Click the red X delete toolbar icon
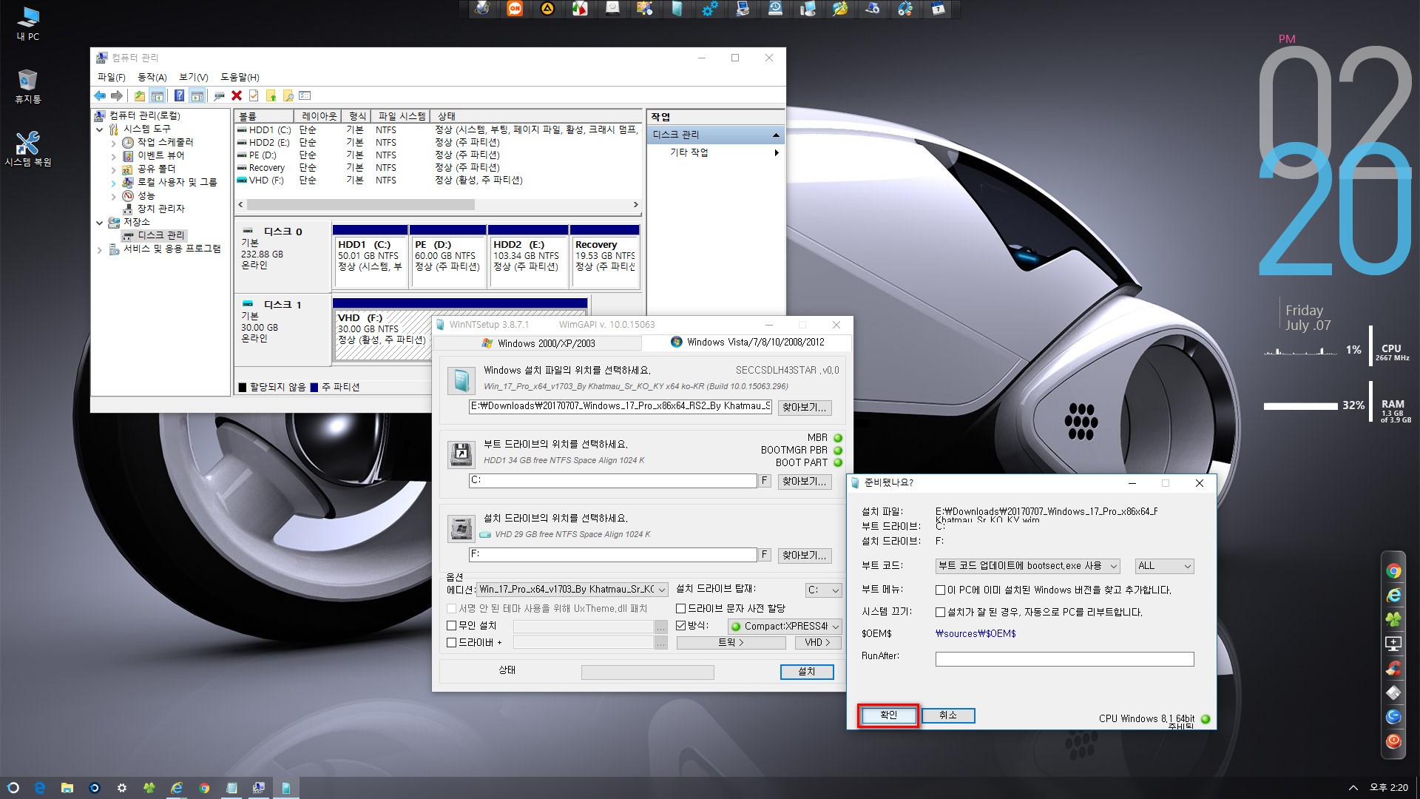The image size is (1420, 799). (x=237, y=95)
